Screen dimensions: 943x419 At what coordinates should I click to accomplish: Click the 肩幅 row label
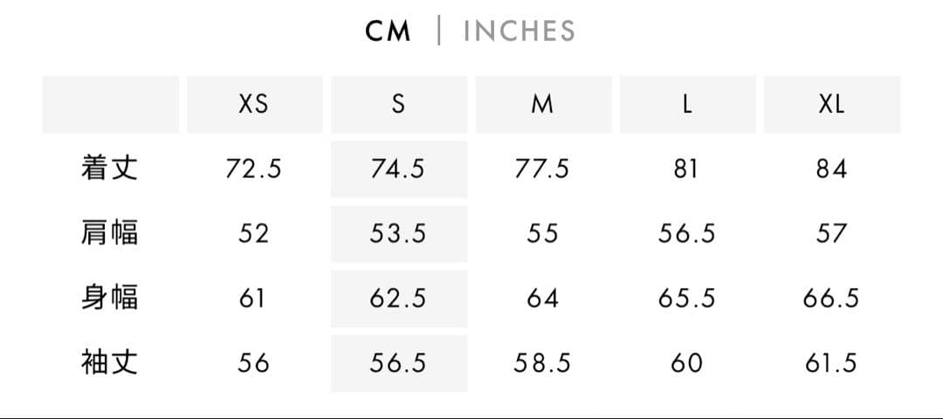point(110,233)
